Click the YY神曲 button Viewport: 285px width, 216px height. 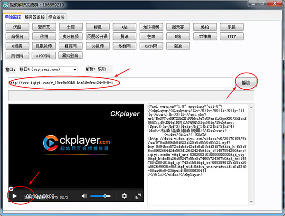[205, 37]
